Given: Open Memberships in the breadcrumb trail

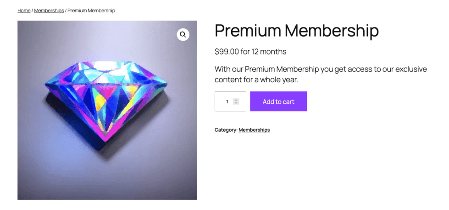Looking at the screenshot, I should (x=49, y=11).
